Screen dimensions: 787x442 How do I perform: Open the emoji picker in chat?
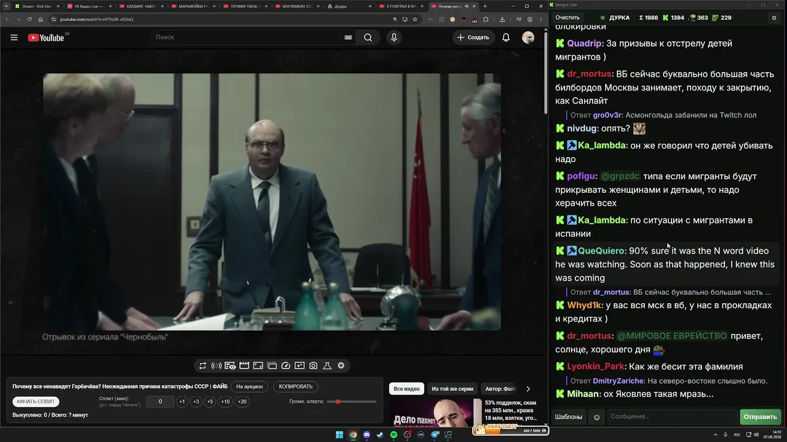[x=596, y=417]
